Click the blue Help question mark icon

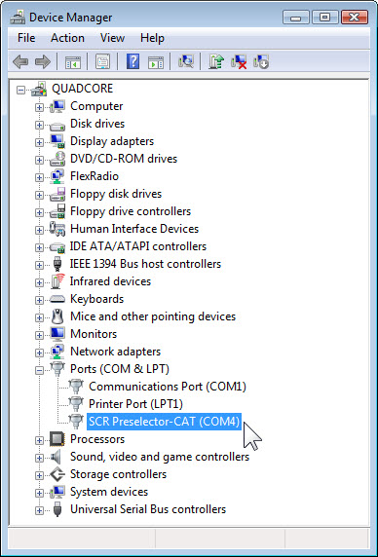132,62
